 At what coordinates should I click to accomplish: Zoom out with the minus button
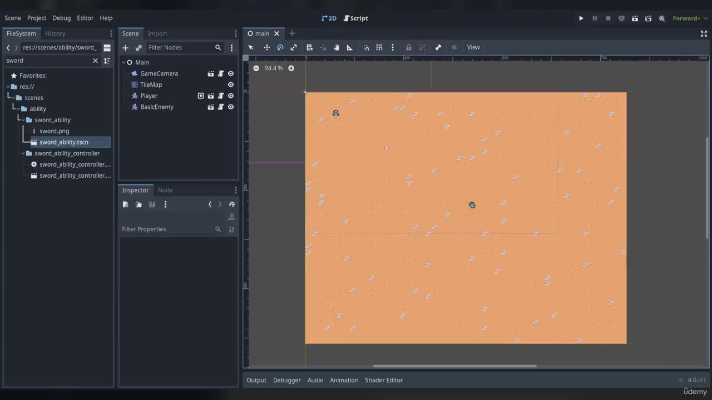256,68
